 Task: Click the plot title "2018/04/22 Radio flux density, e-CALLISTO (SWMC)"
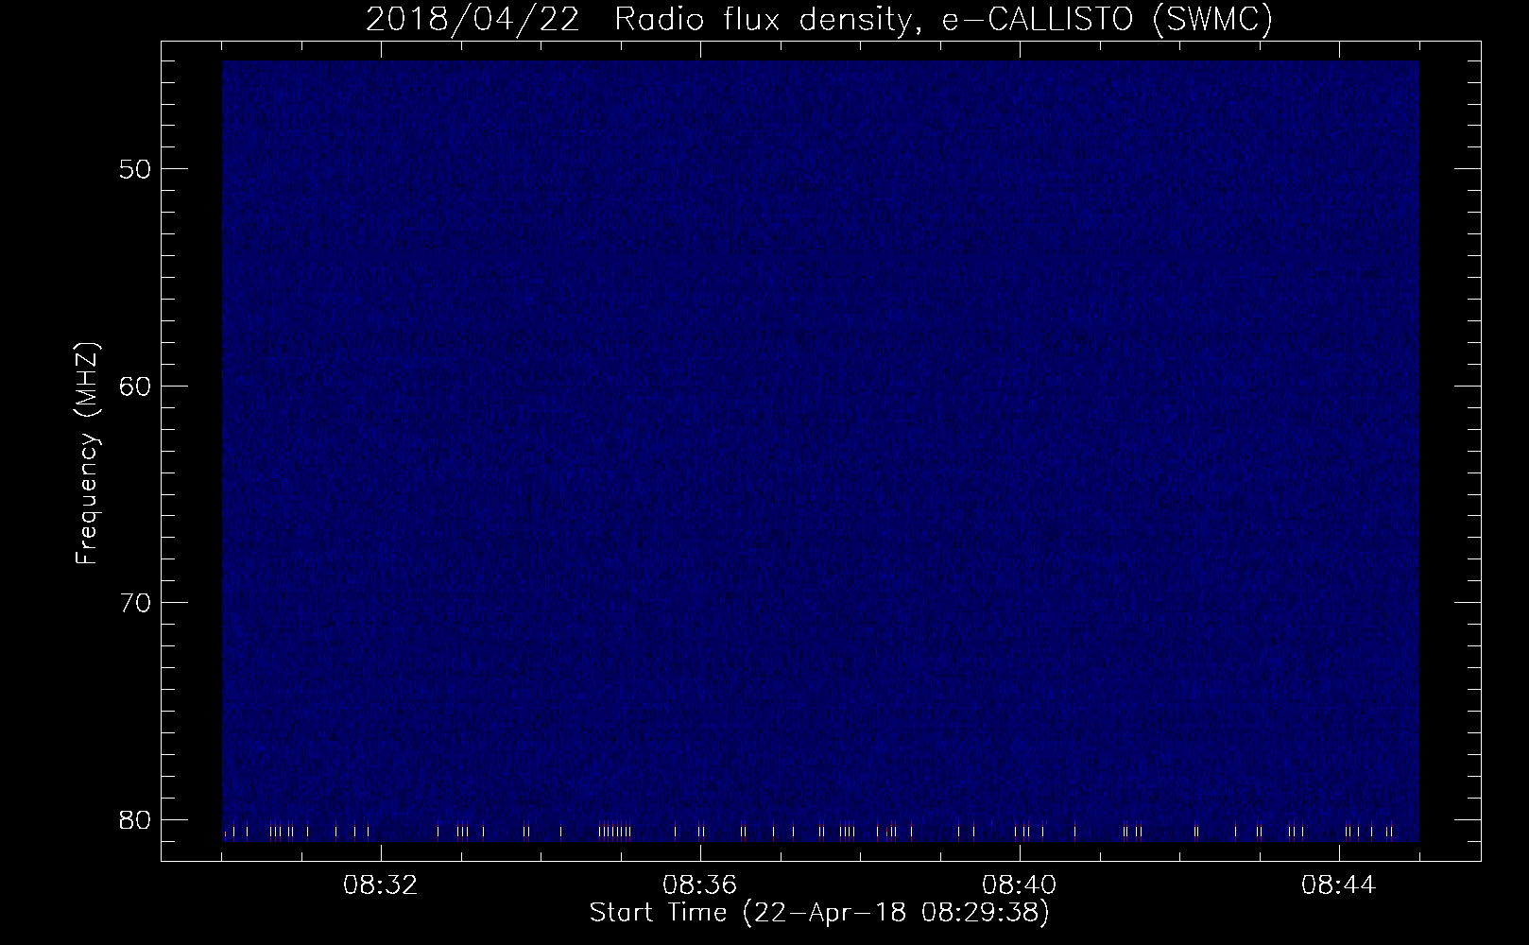819,20
